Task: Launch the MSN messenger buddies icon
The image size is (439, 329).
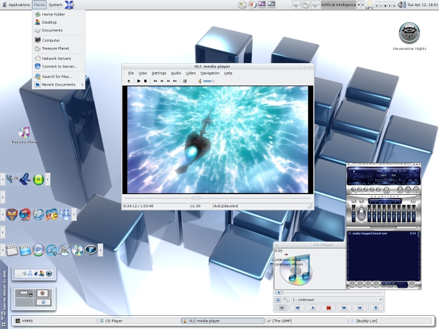Action: 65,214
